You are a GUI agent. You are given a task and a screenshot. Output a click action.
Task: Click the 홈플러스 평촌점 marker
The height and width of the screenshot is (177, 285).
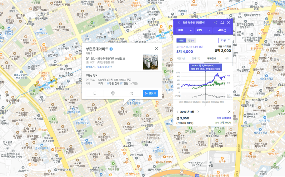click(44, 44)
